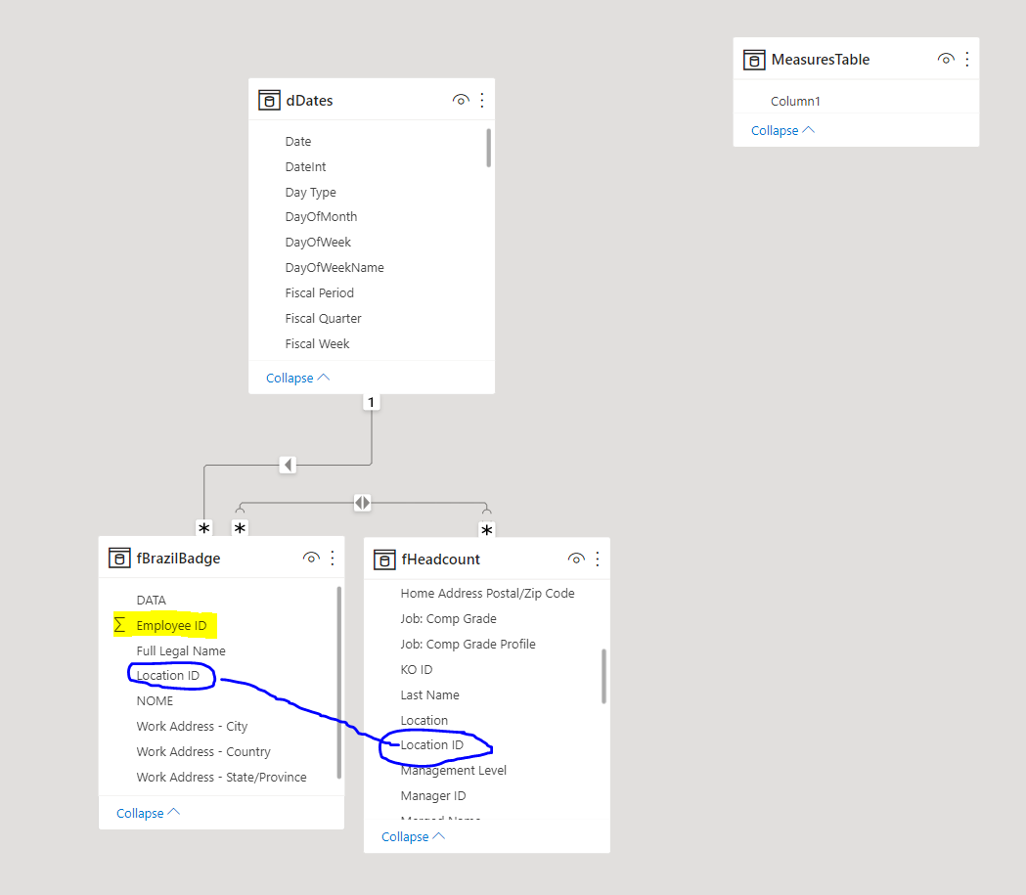
Task: Toggle dDates table visibility eye
Action: point(461,100)
